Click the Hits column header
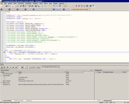 125,72
